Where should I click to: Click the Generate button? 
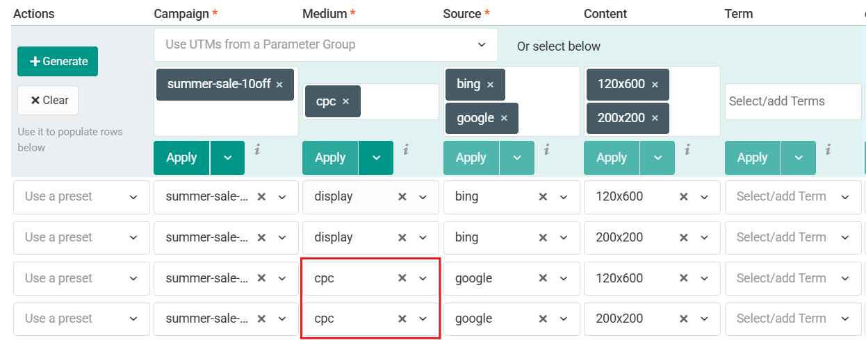point(58,61)
